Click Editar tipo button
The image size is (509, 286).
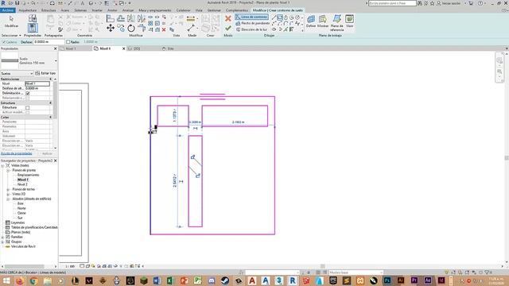point(45,73)
